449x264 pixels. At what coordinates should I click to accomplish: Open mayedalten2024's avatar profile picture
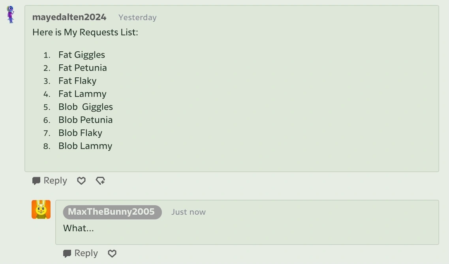point(11,14)
